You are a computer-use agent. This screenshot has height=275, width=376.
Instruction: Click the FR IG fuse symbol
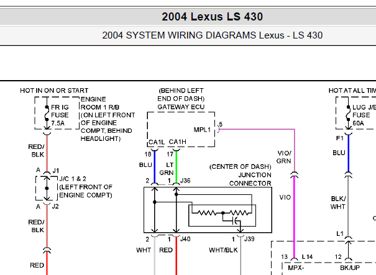(47, 114)
